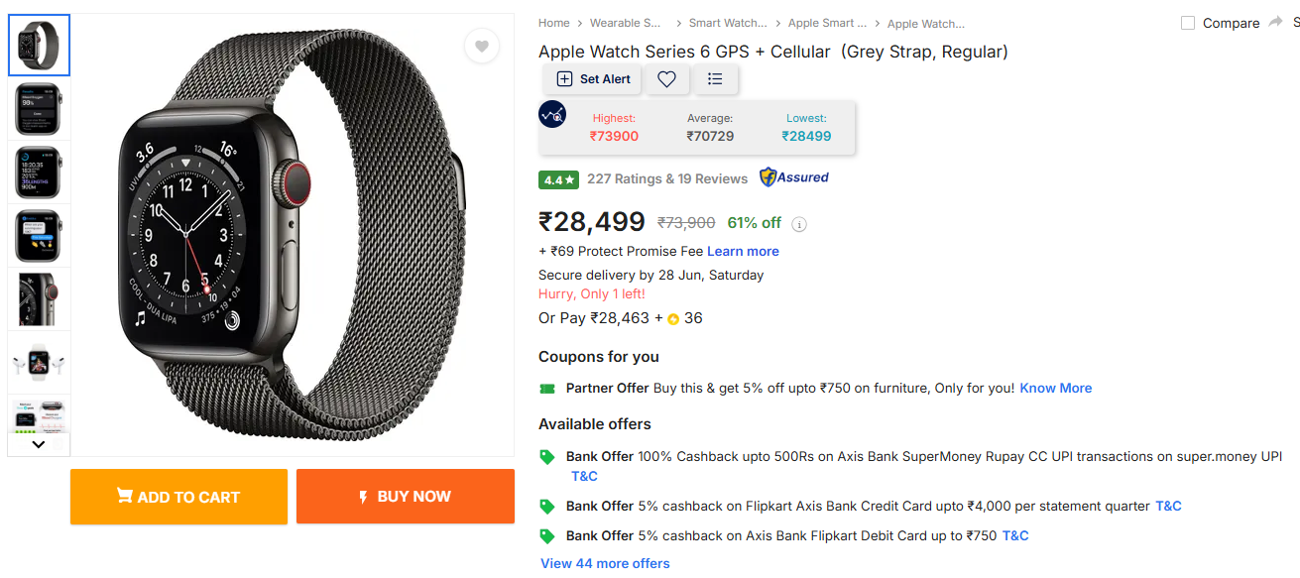Click the heart wishlist icon on product image
The height and width of the screenshot is (578, 1300).
pyautogui.click(x=482, y=46)
